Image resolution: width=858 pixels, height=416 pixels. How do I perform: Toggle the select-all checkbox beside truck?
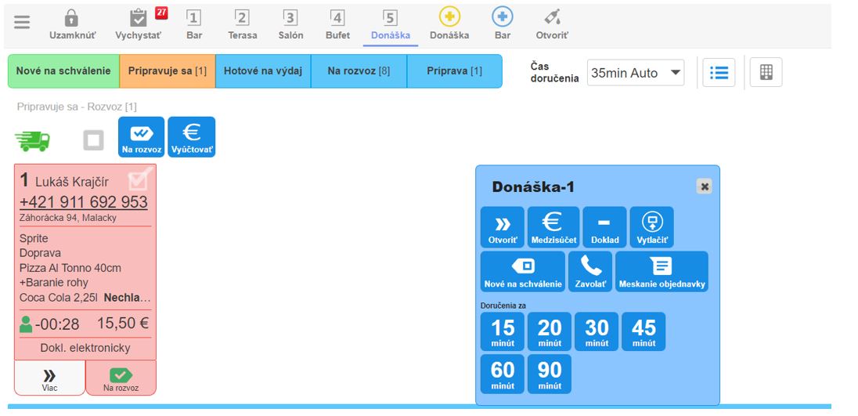(x=94, y=140)
